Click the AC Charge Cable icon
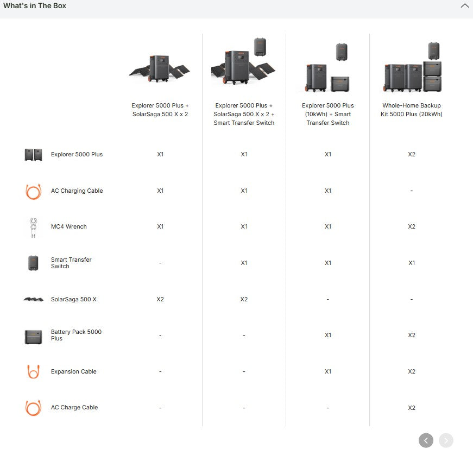This screenshot has height=449, width=473. point(33,408)
